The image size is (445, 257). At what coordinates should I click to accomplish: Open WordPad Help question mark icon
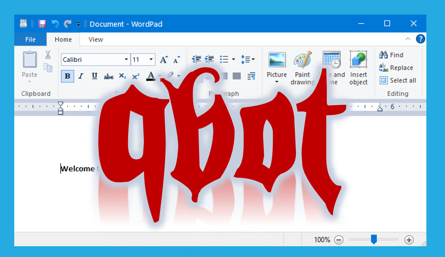click(x=420, y=39)
